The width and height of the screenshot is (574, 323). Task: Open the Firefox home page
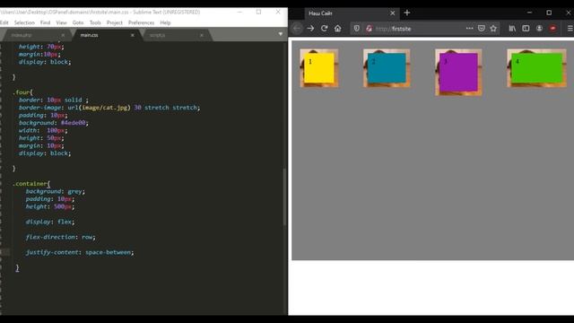tap(337, 29)
